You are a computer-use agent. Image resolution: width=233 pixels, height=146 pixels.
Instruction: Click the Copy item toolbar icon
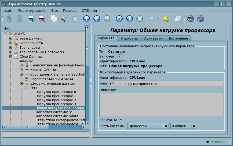click(x=54, y=19)
